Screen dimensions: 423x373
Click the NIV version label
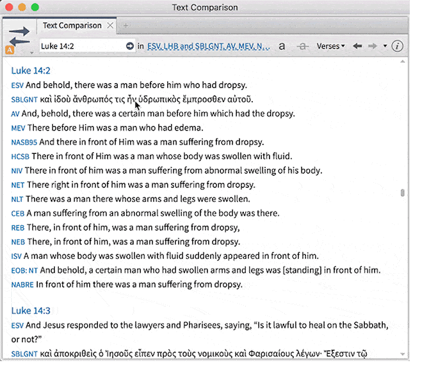click(17, 171)
